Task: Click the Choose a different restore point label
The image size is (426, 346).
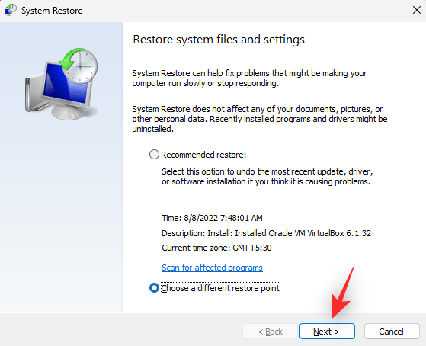Action: click(220, 288)
